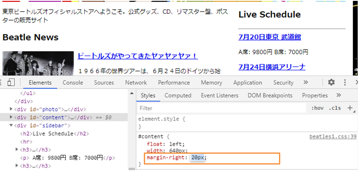The height and width of the screenshot is (171, 358).
Task: Show more Styles sidebar tabs chevron
Action: point(339,95)
